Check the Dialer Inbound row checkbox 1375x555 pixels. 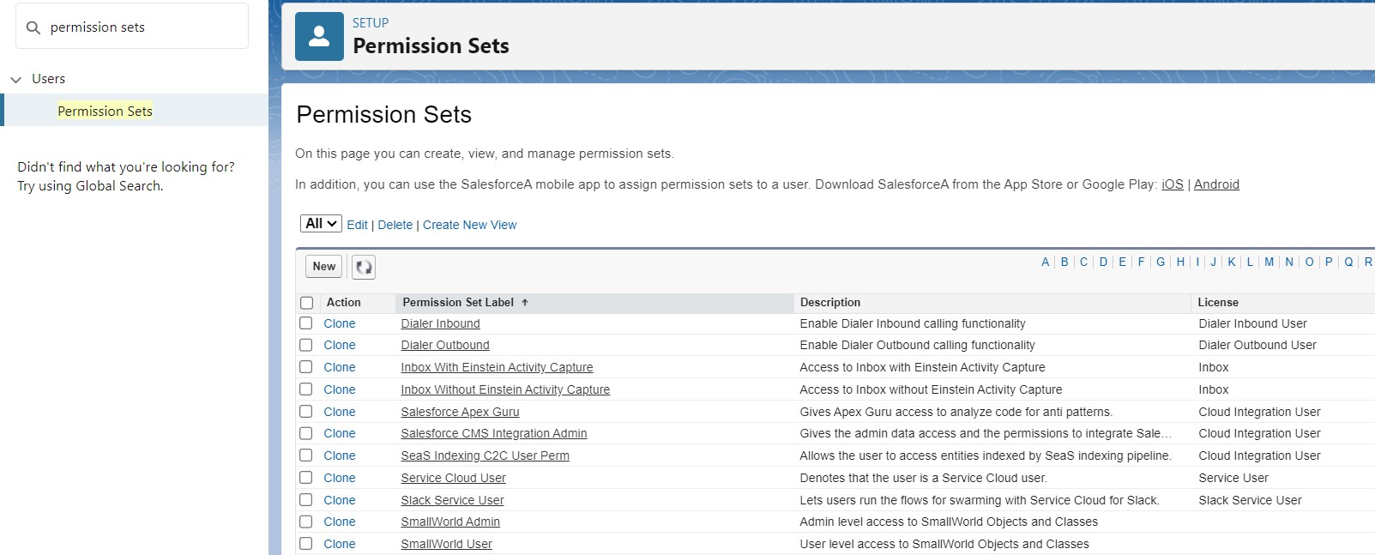(x=305, y=323)
